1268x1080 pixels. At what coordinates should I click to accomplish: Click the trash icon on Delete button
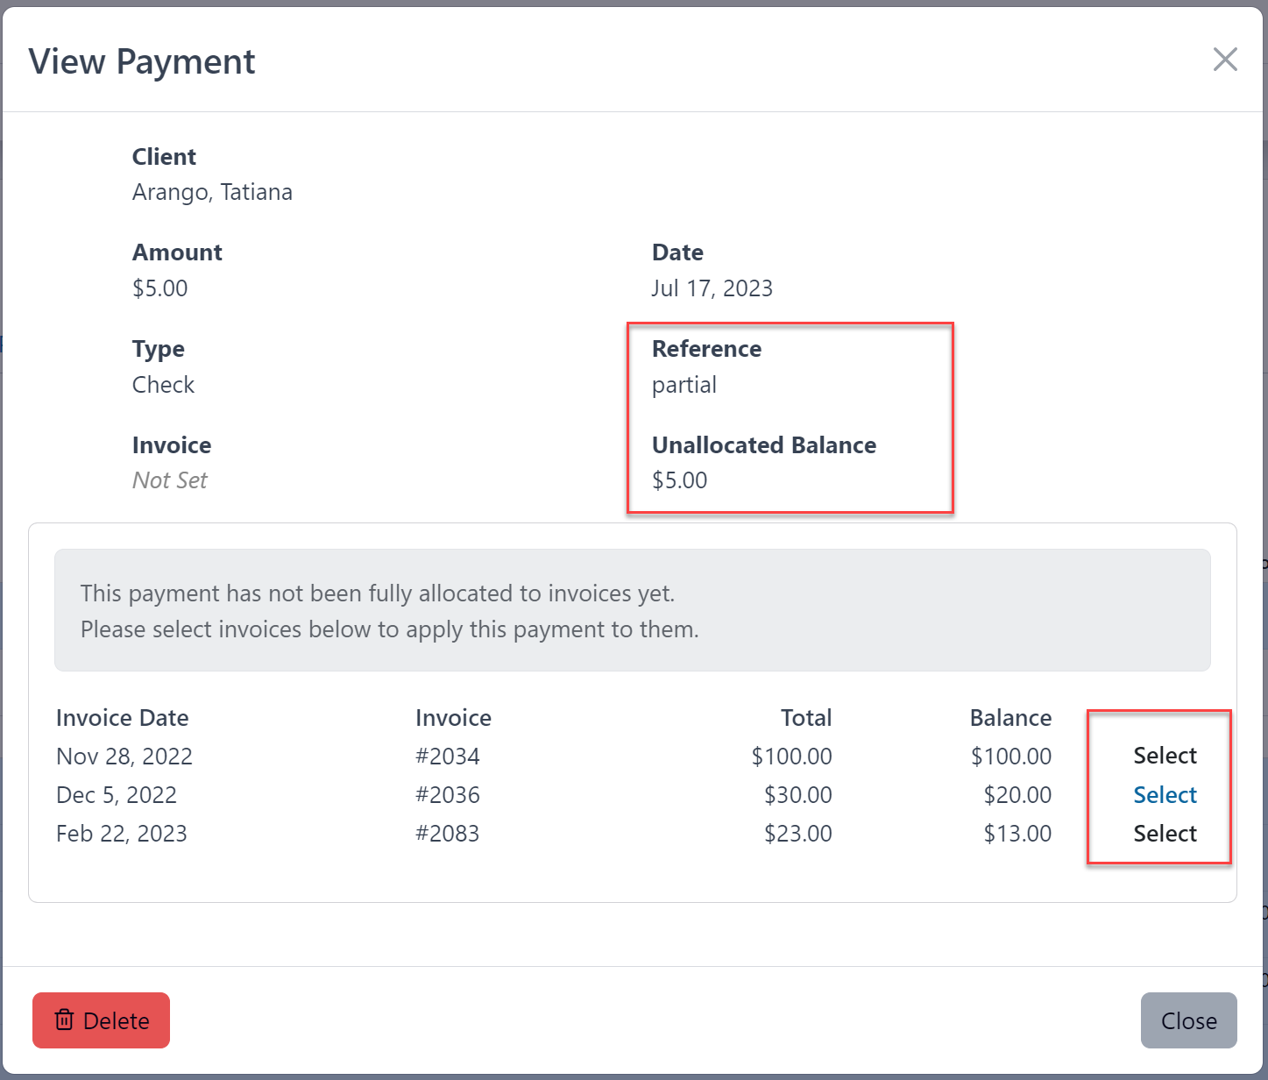(64, 1020)
